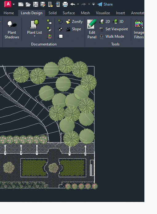This screenshot has width=157, height=214.
Task: Click the Plot printer icon
Action: point(65,4)
